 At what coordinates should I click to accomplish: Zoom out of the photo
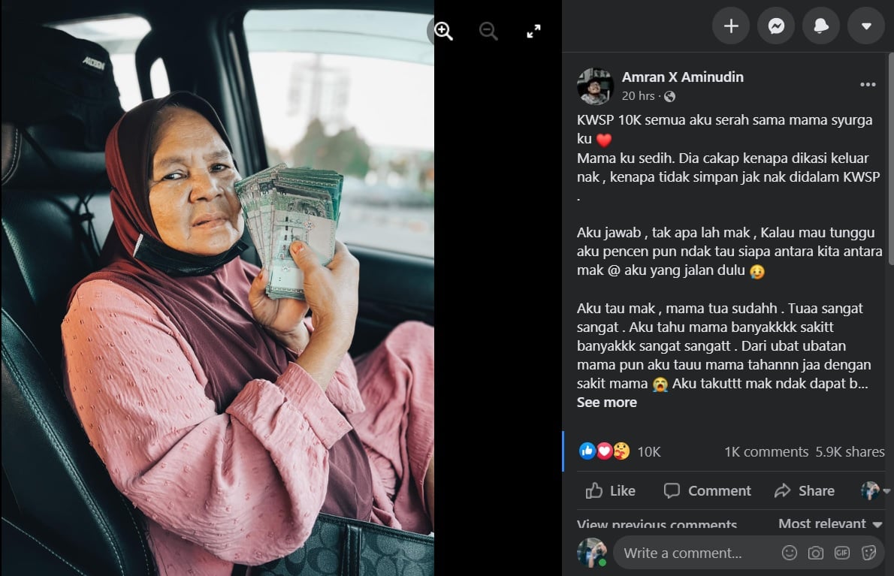[488, 31]
